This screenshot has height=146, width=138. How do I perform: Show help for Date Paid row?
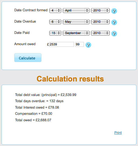(x=114, y=34)
